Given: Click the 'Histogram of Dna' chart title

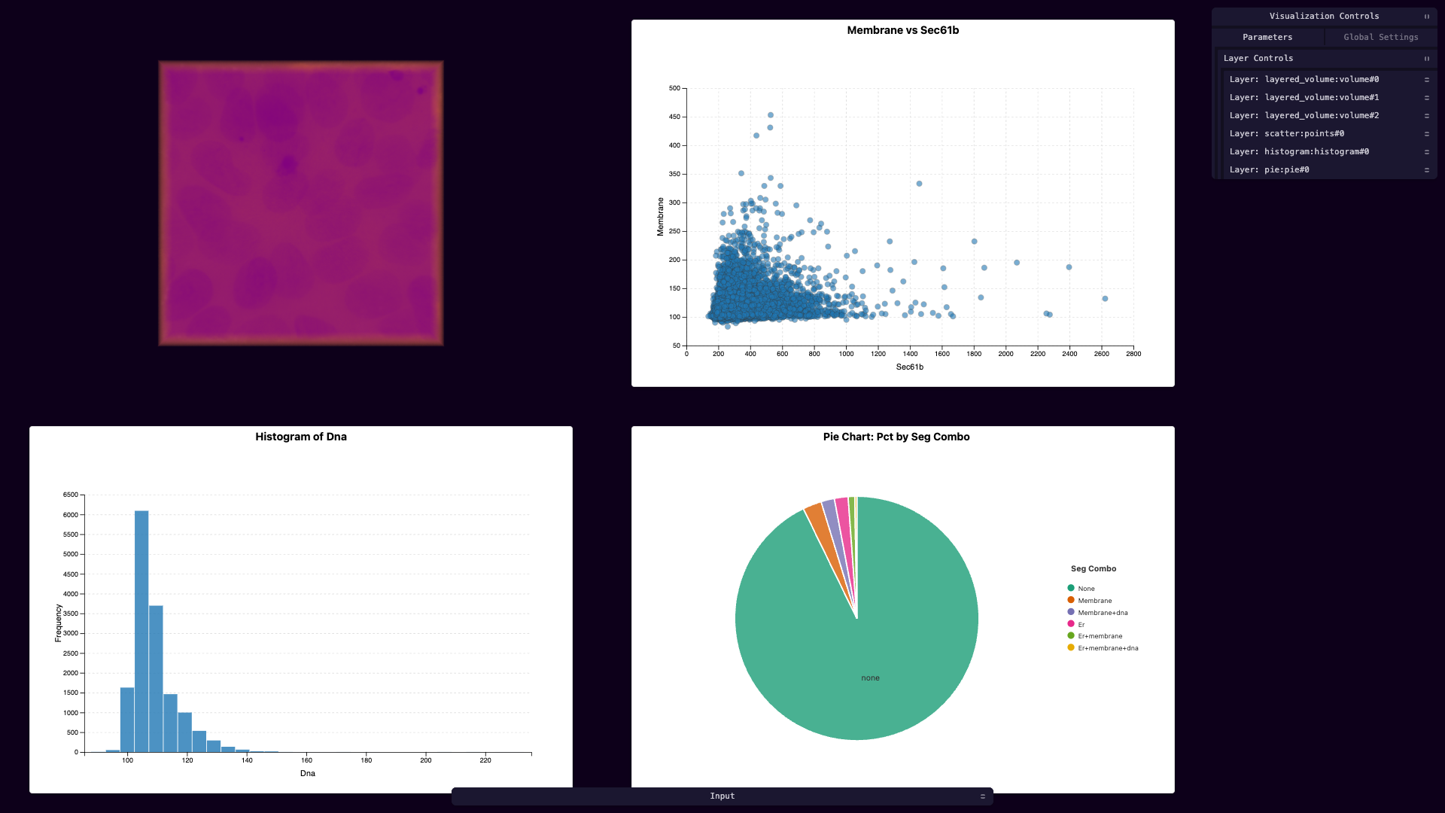Looking at the screenshot, I should click(301, 437).
